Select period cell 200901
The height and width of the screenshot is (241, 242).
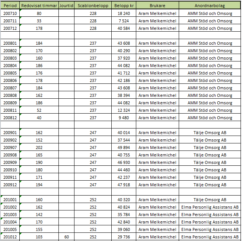point(10,133)
